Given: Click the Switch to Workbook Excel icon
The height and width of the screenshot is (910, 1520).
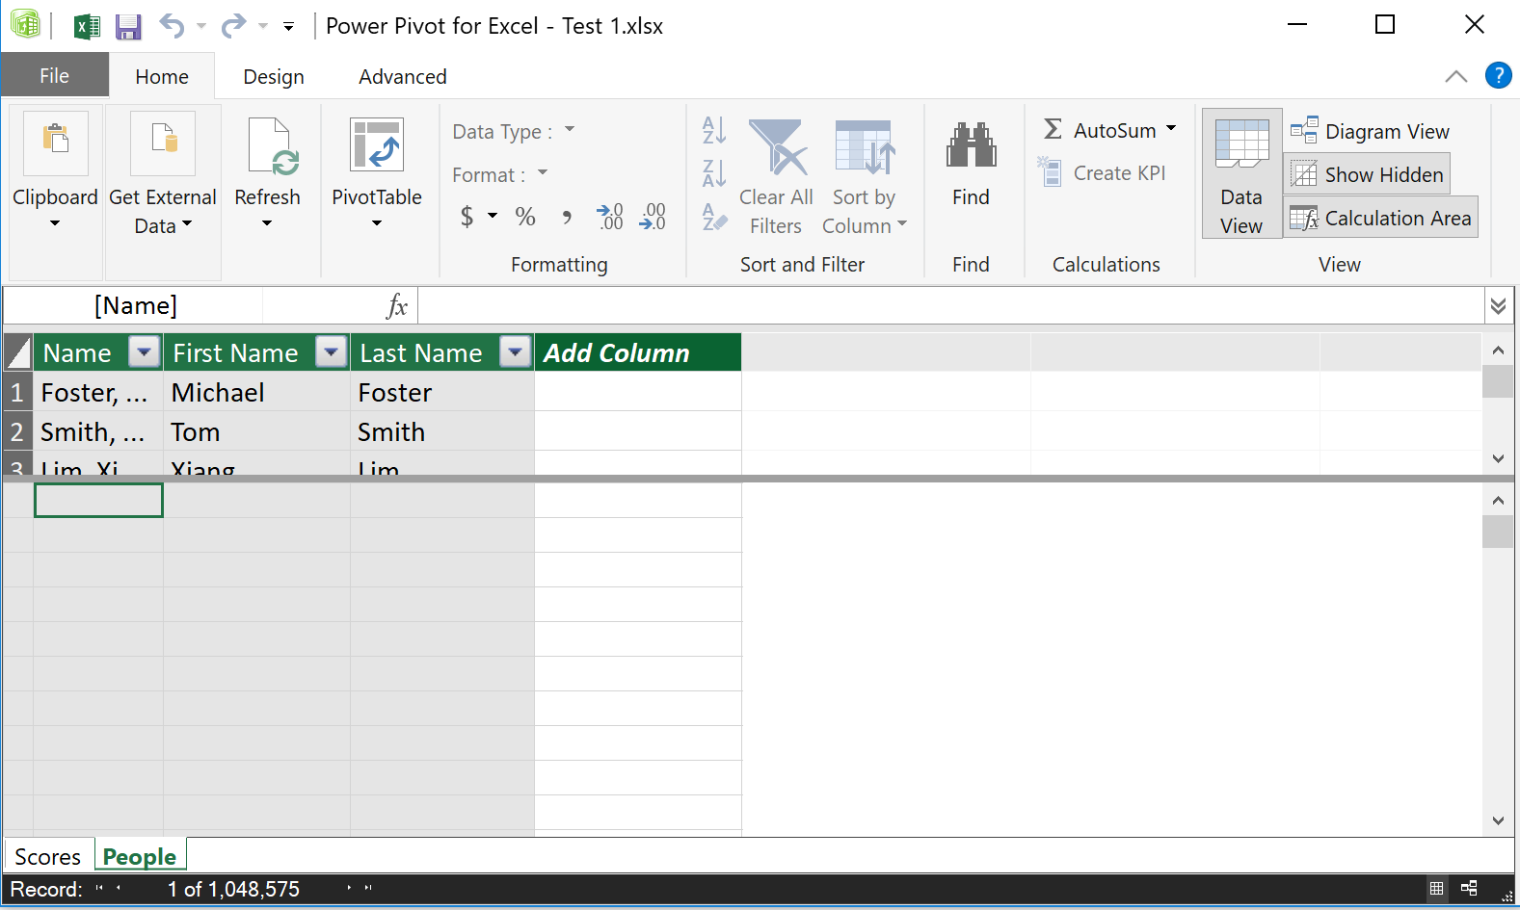Looking at the screenshot, I should tap(87, 26).
